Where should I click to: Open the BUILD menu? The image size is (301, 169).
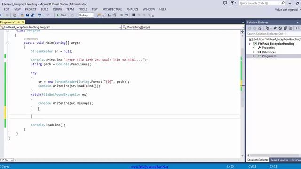pos(45,9)
